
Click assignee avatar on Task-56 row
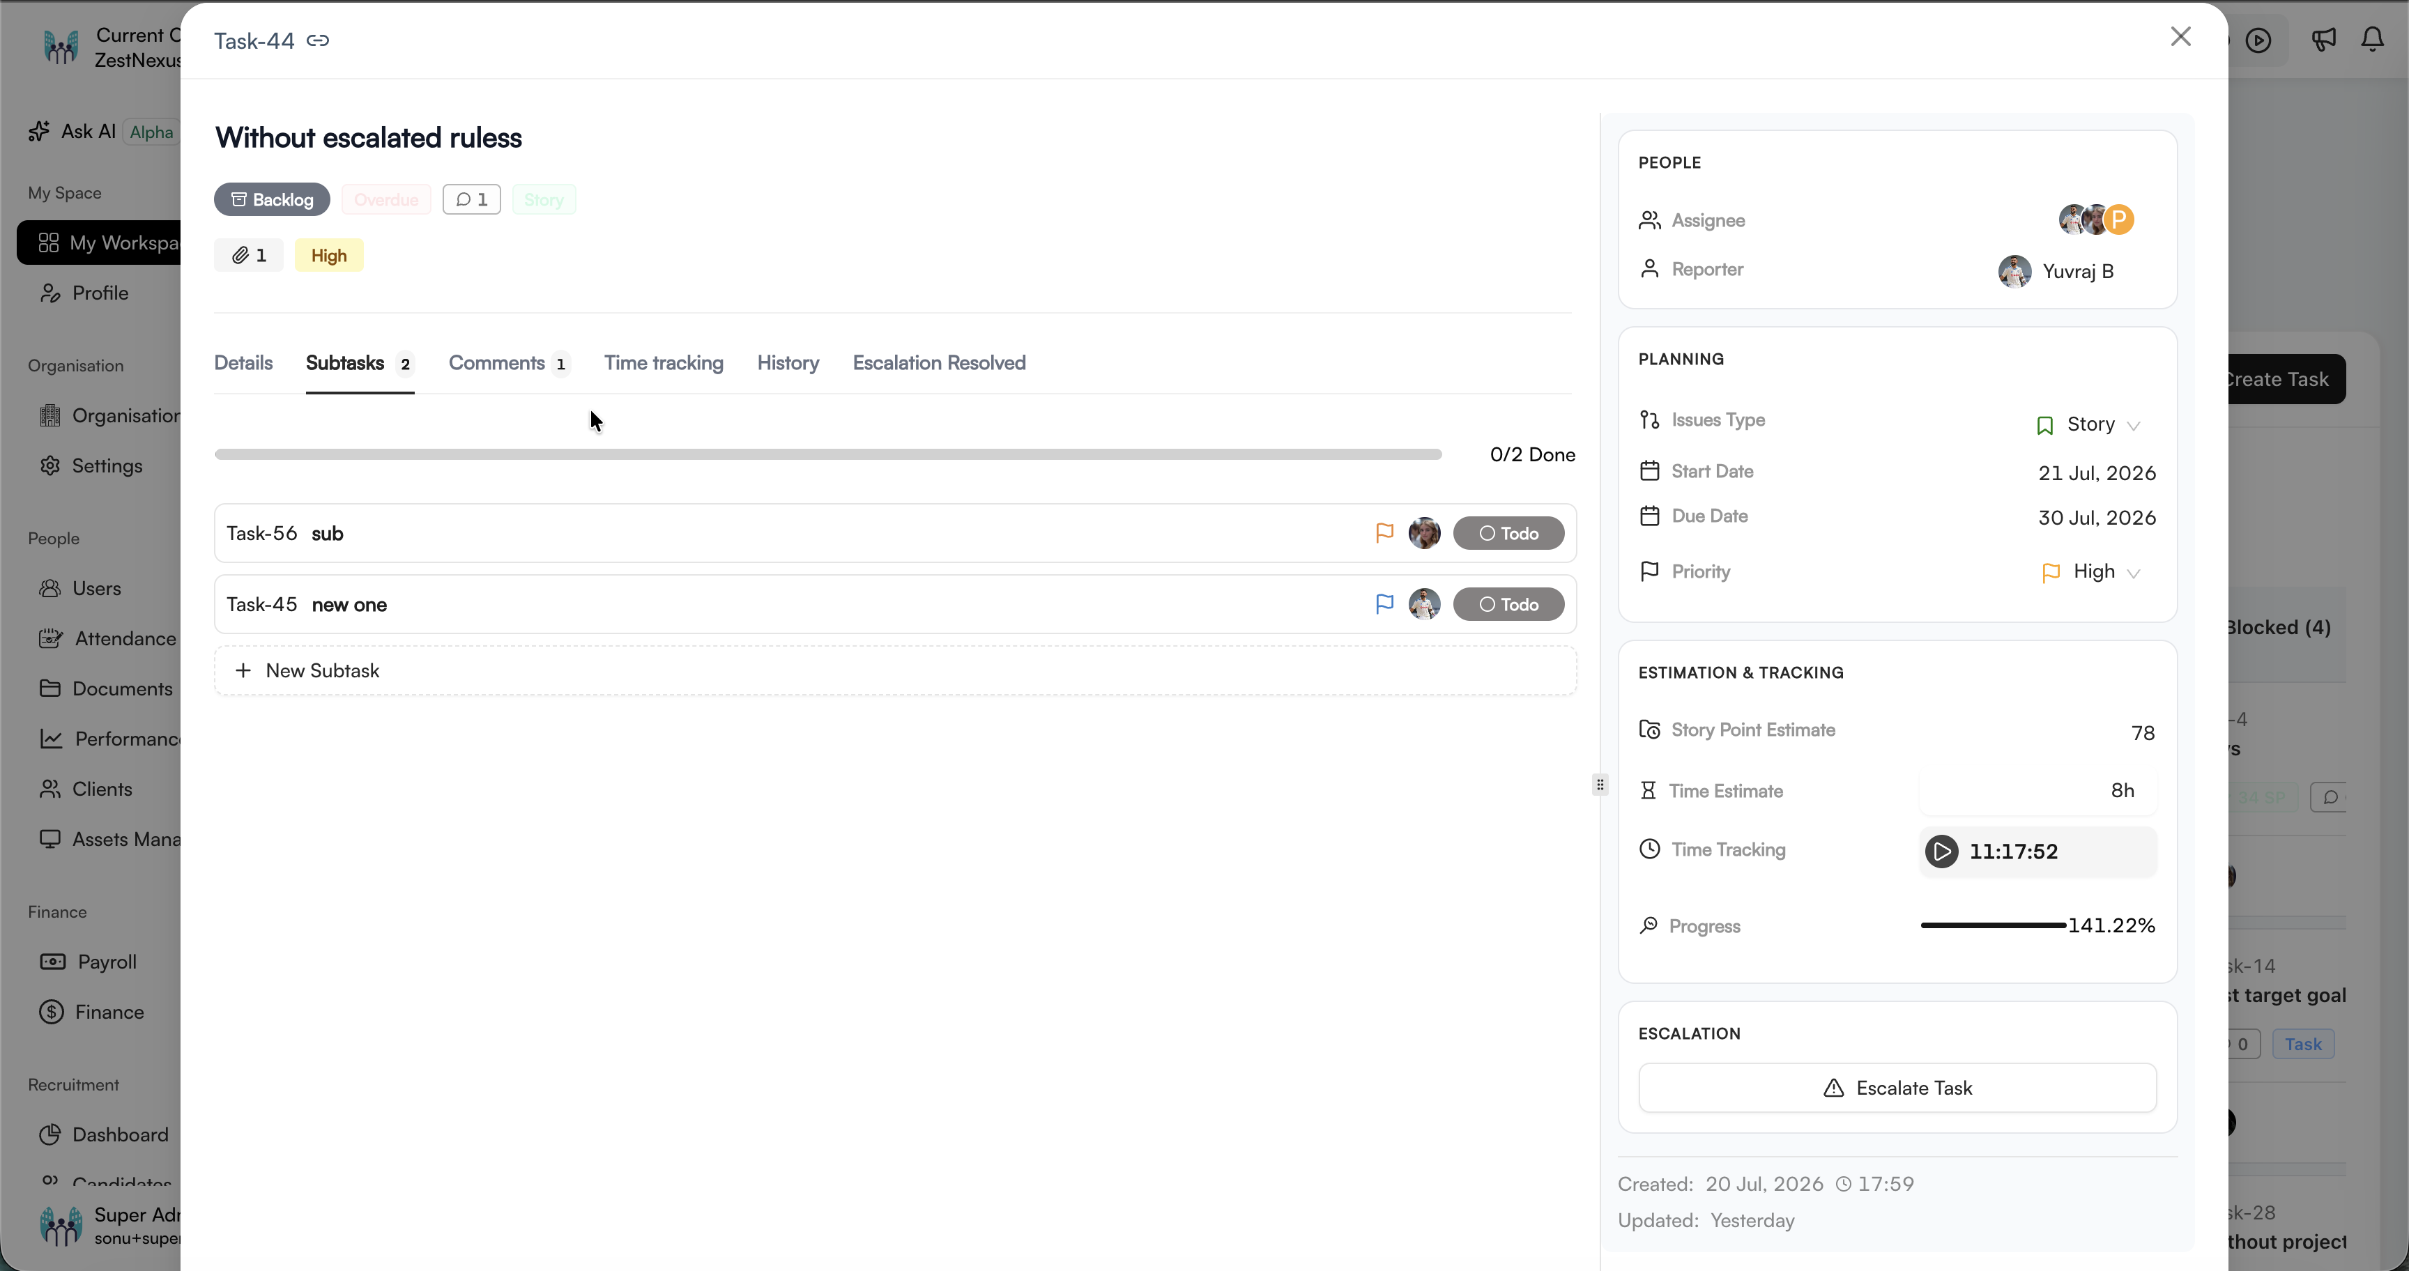click(x=1424, y=534)
